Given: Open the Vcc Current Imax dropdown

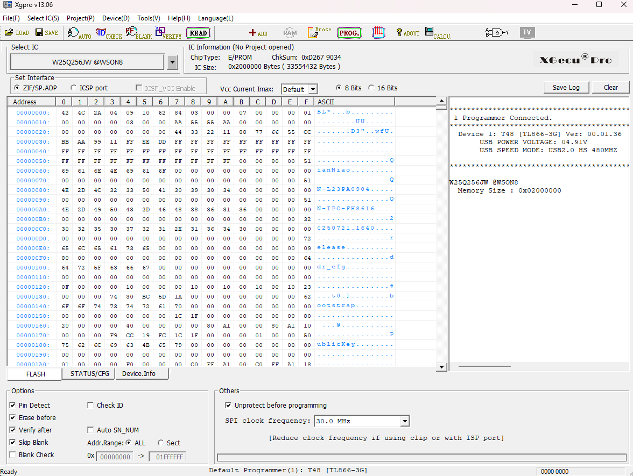Looking at the screenshot, I should pyautogui.click(x=313, y=89).
